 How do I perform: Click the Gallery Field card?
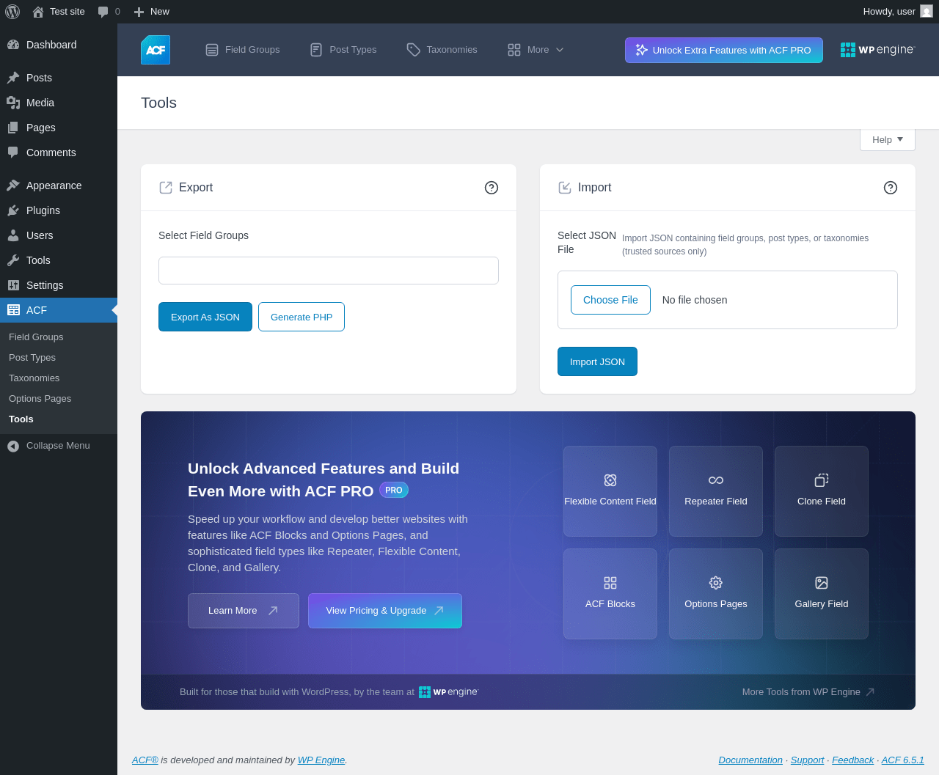(x=822, y=594)
